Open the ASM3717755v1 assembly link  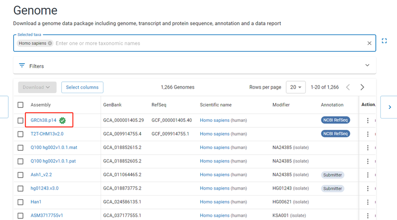(47, 215)
